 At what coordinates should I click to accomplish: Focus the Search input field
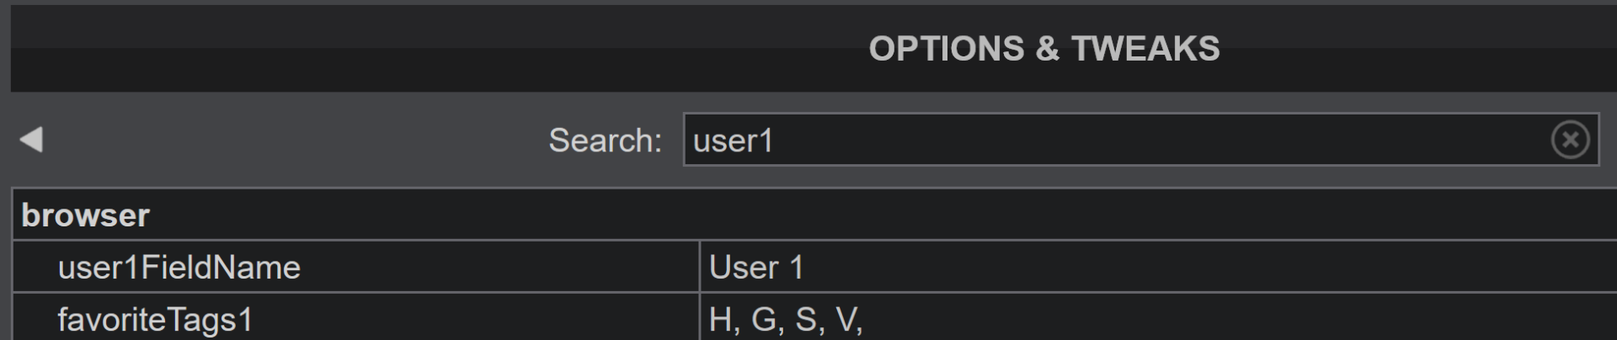click(x=1140, y=140)
